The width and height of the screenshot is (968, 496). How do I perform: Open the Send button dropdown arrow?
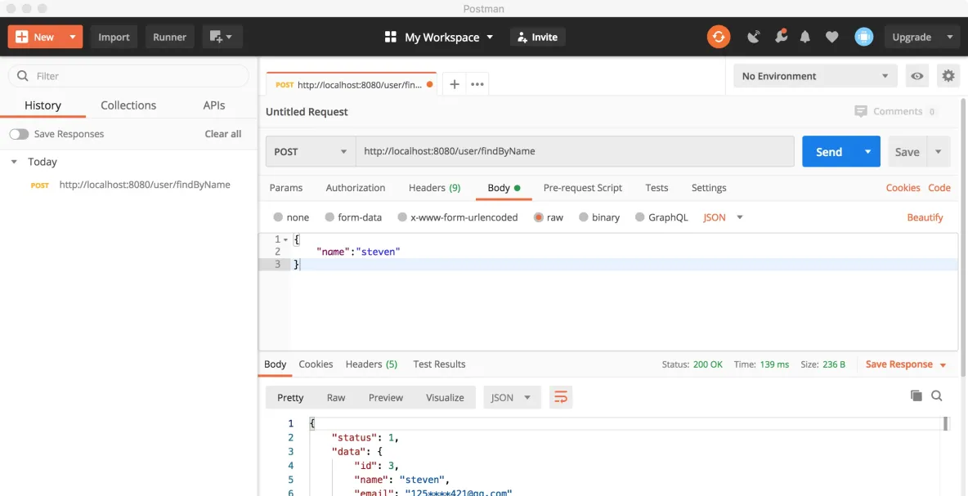coord(868,152)
